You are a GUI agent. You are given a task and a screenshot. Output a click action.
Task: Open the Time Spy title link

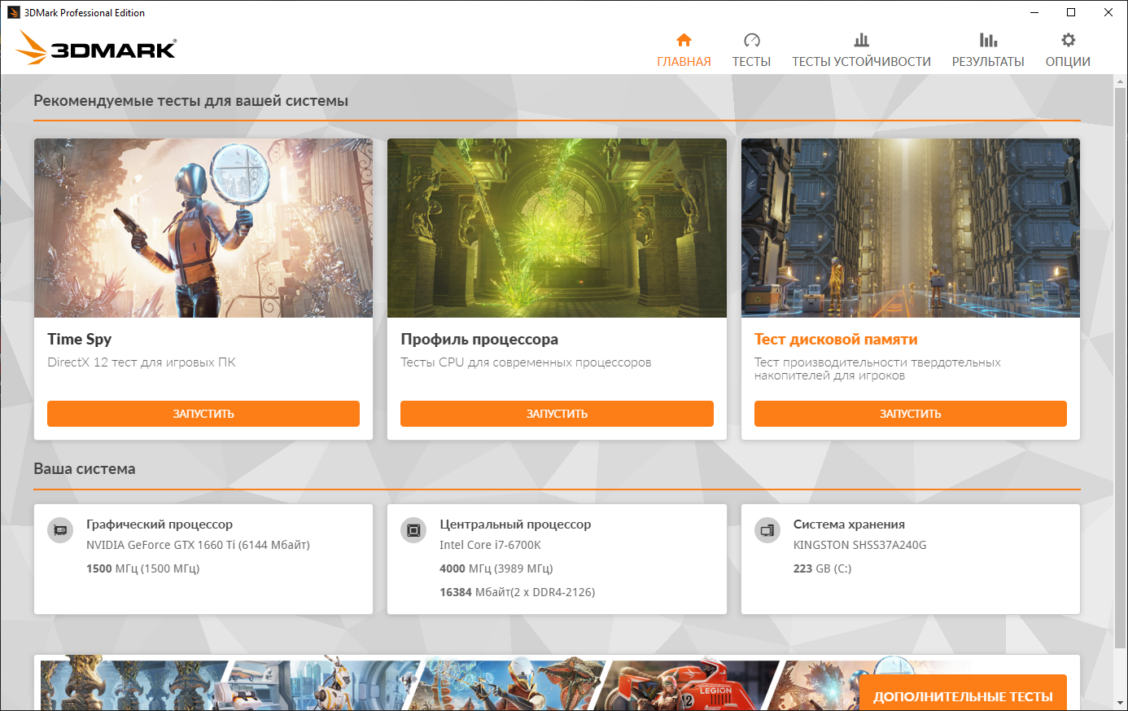(x=79, y=340)
